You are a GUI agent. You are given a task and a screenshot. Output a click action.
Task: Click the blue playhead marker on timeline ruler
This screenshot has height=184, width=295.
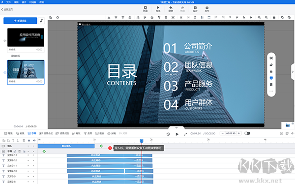[142, 141]
